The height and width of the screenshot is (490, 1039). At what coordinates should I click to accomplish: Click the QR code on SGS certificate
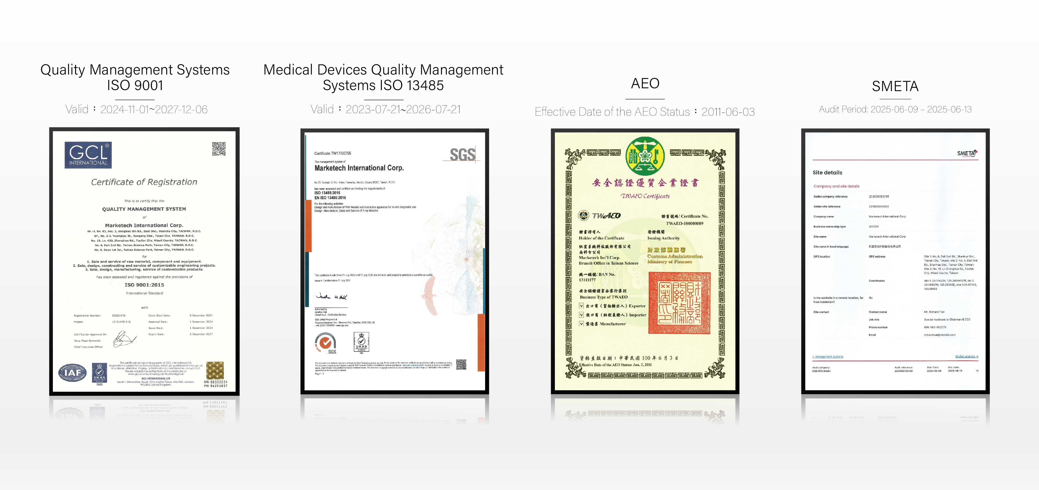coord(461,364)
